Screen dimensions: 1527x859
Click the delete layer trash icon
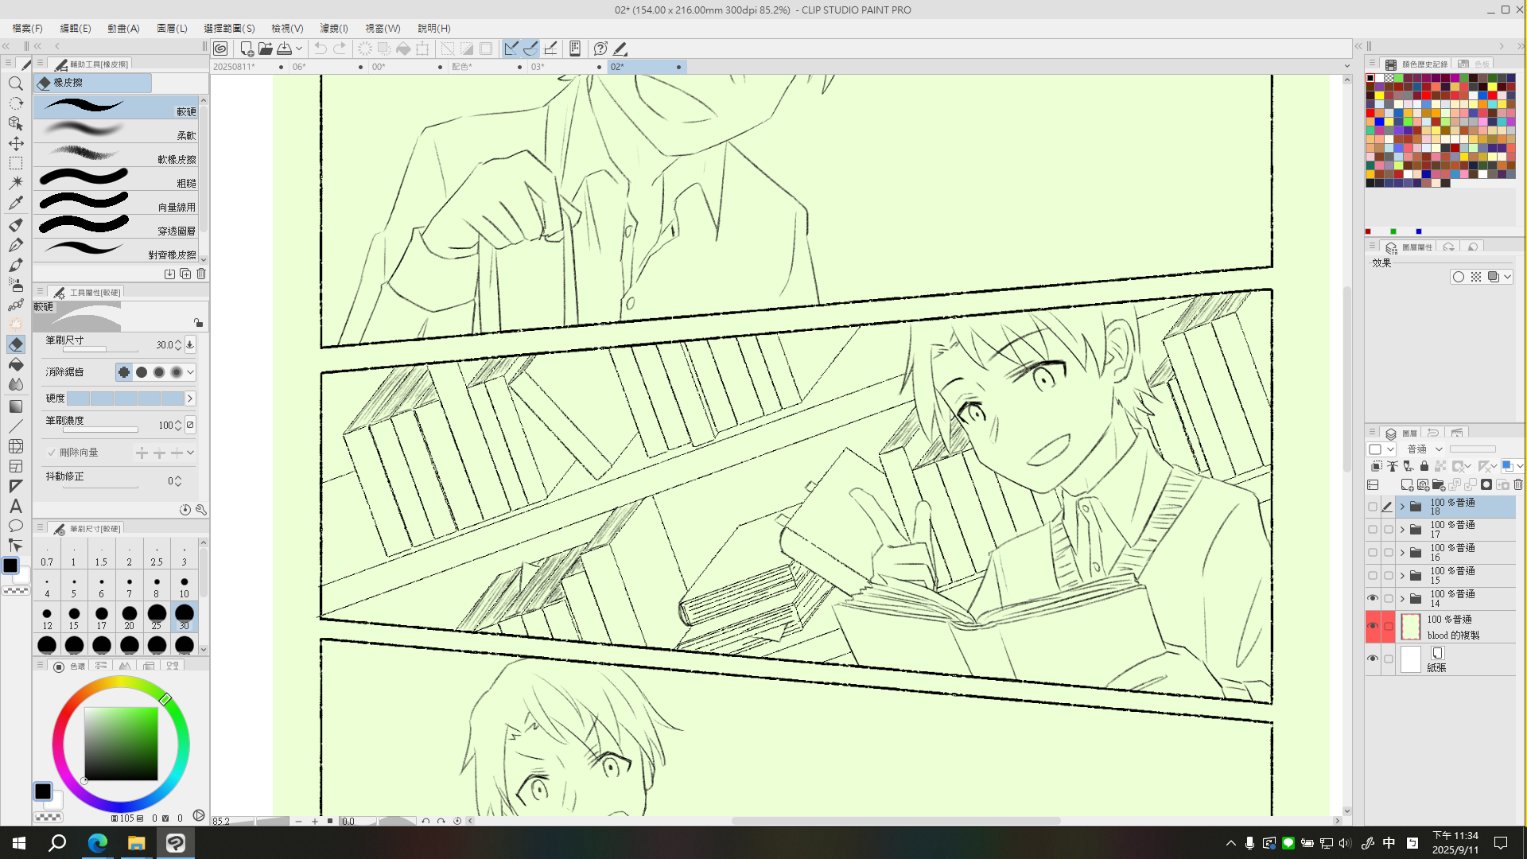(1517, 484)
